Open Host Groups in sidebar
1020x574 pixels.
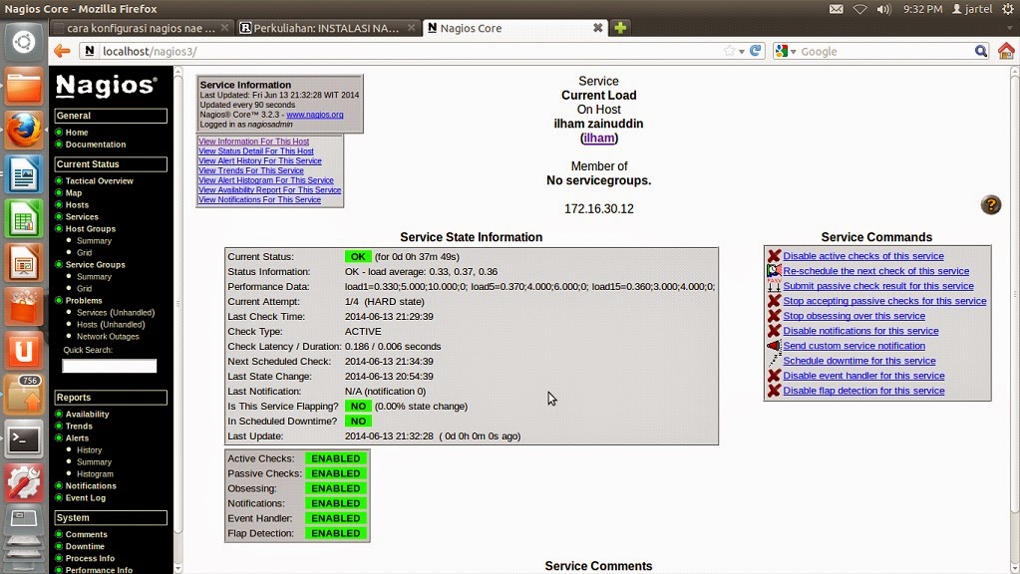tap(91, 229)
